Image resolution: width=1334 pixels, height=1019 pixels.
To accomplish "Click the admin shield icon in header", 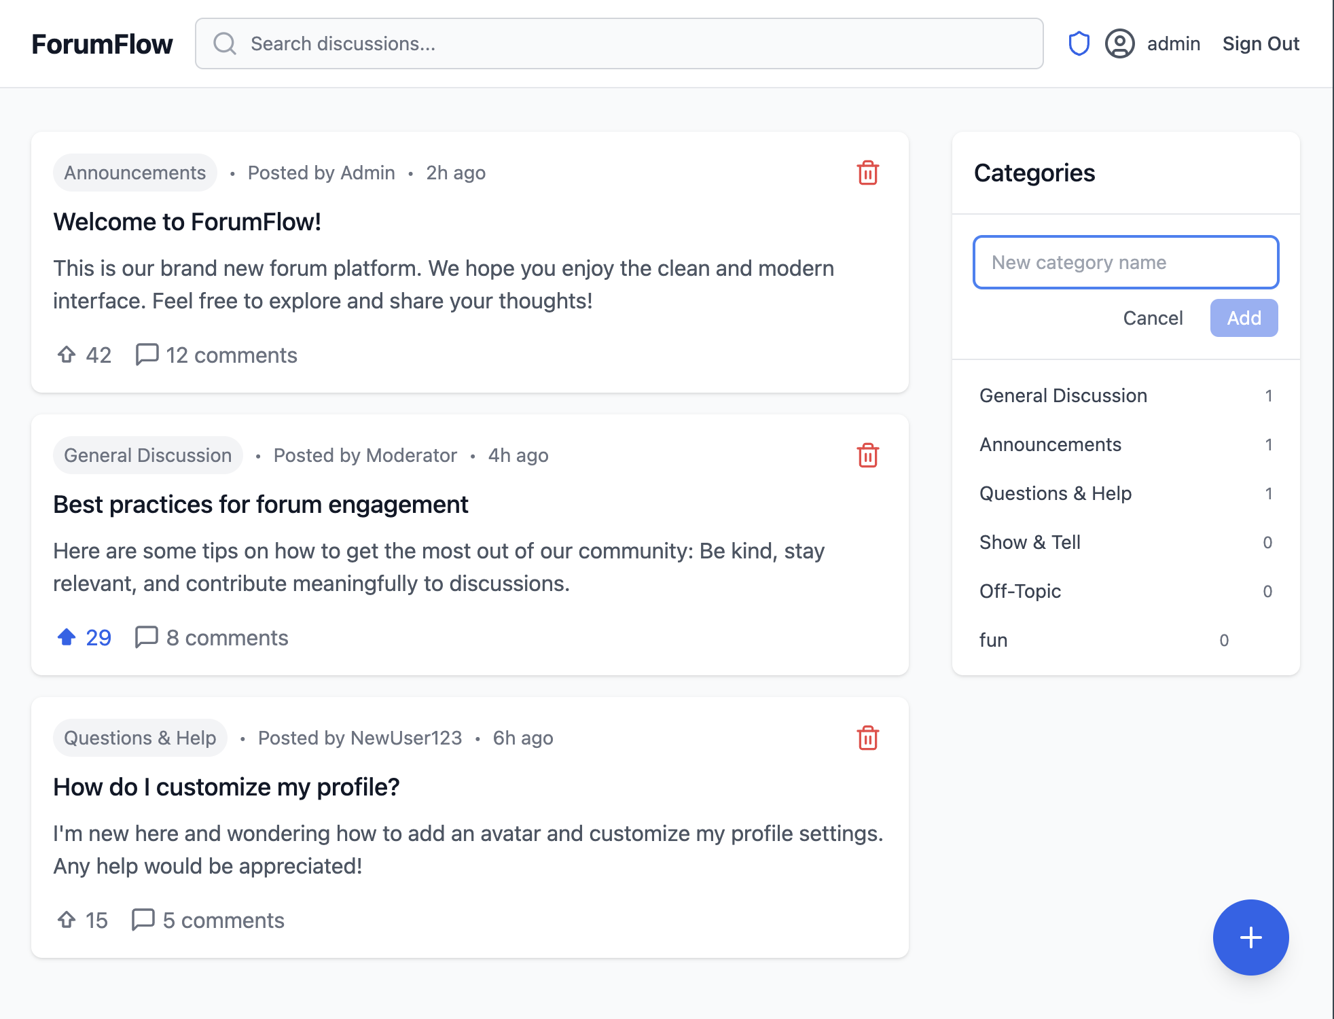I will tap(1079, 43).
